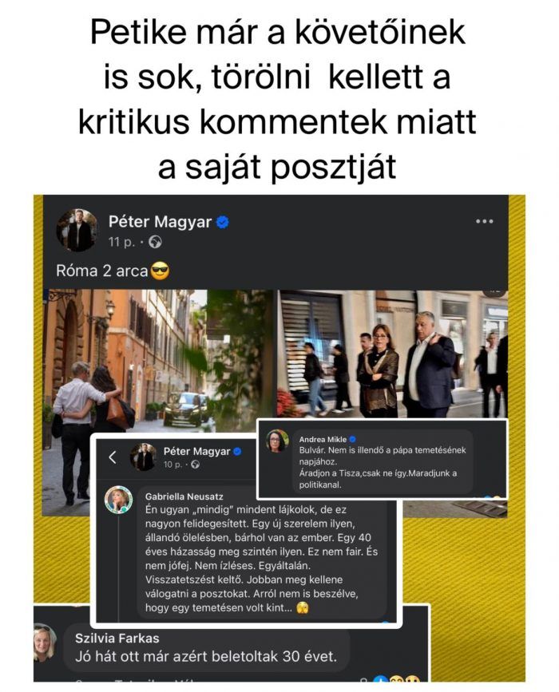
Task: Click Andrea Mikle's profile picture
Action: (277, 441)
